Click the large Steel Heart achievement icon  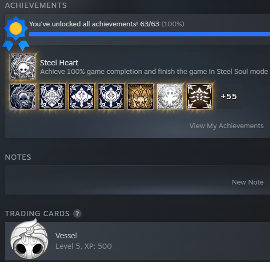(x=23, y=67)
